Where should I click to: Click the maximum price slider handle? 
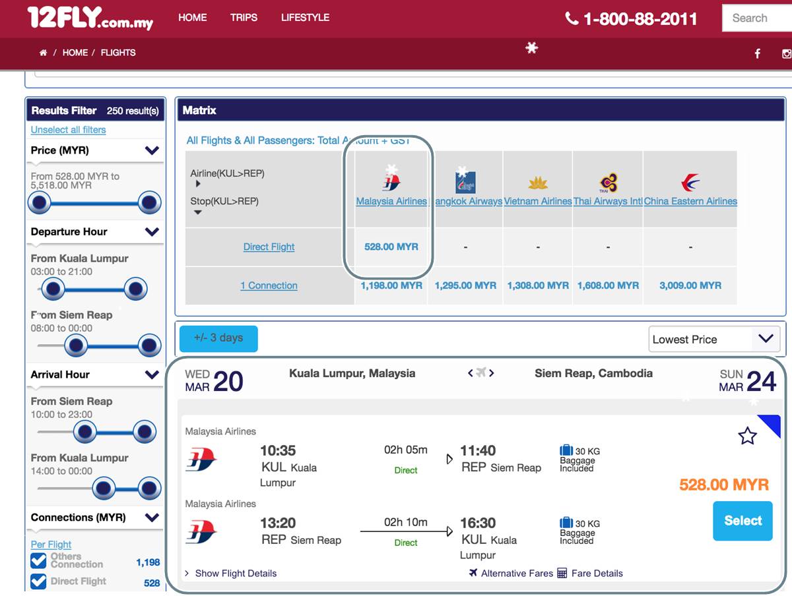pyautogui.click(x=149, y=203)
